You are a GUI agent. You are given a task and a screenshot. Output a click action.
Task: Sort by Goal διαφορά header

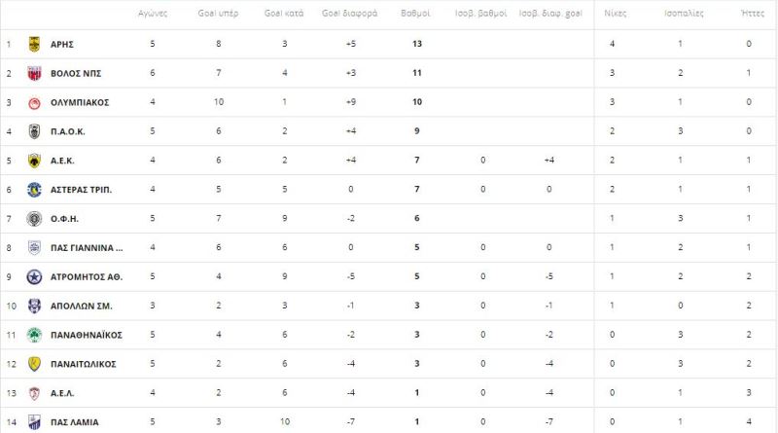(x=350, y=14)
